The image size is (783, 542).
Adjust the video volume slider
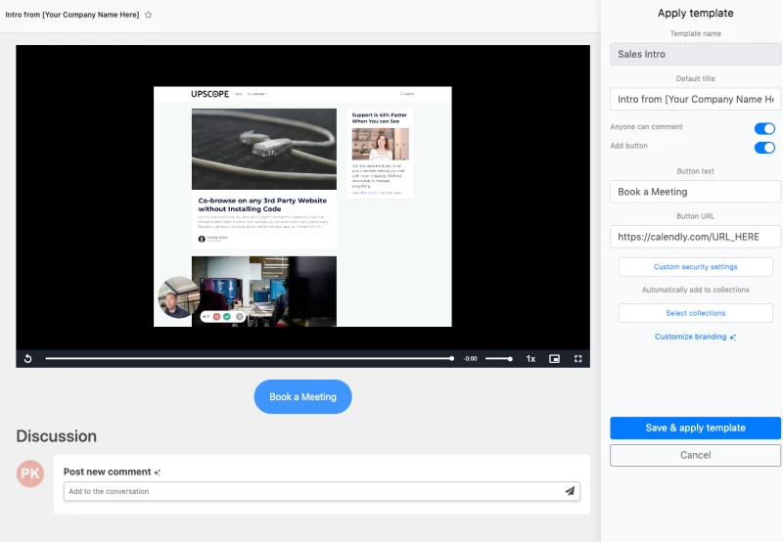tap(498, 359)
